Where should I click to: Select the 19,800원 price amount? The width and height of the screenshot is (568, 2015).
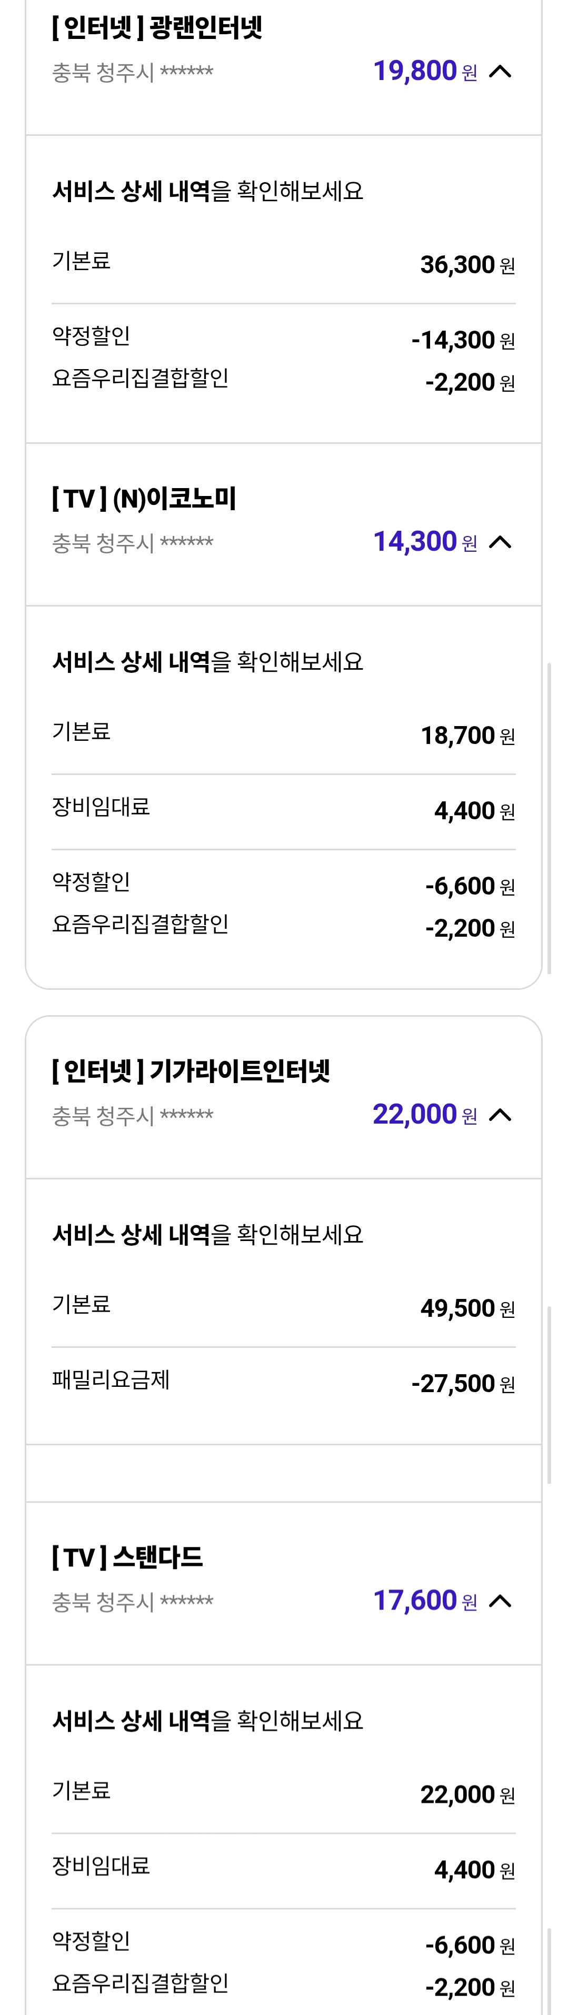coord(414,70)
